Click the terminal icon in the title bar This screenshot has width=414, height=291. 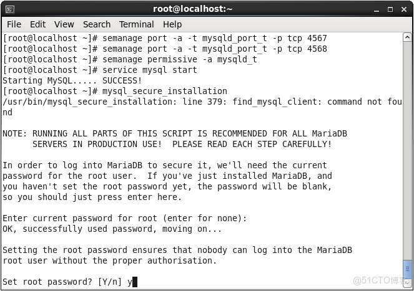pyautogui.click(x=9, y=9)
